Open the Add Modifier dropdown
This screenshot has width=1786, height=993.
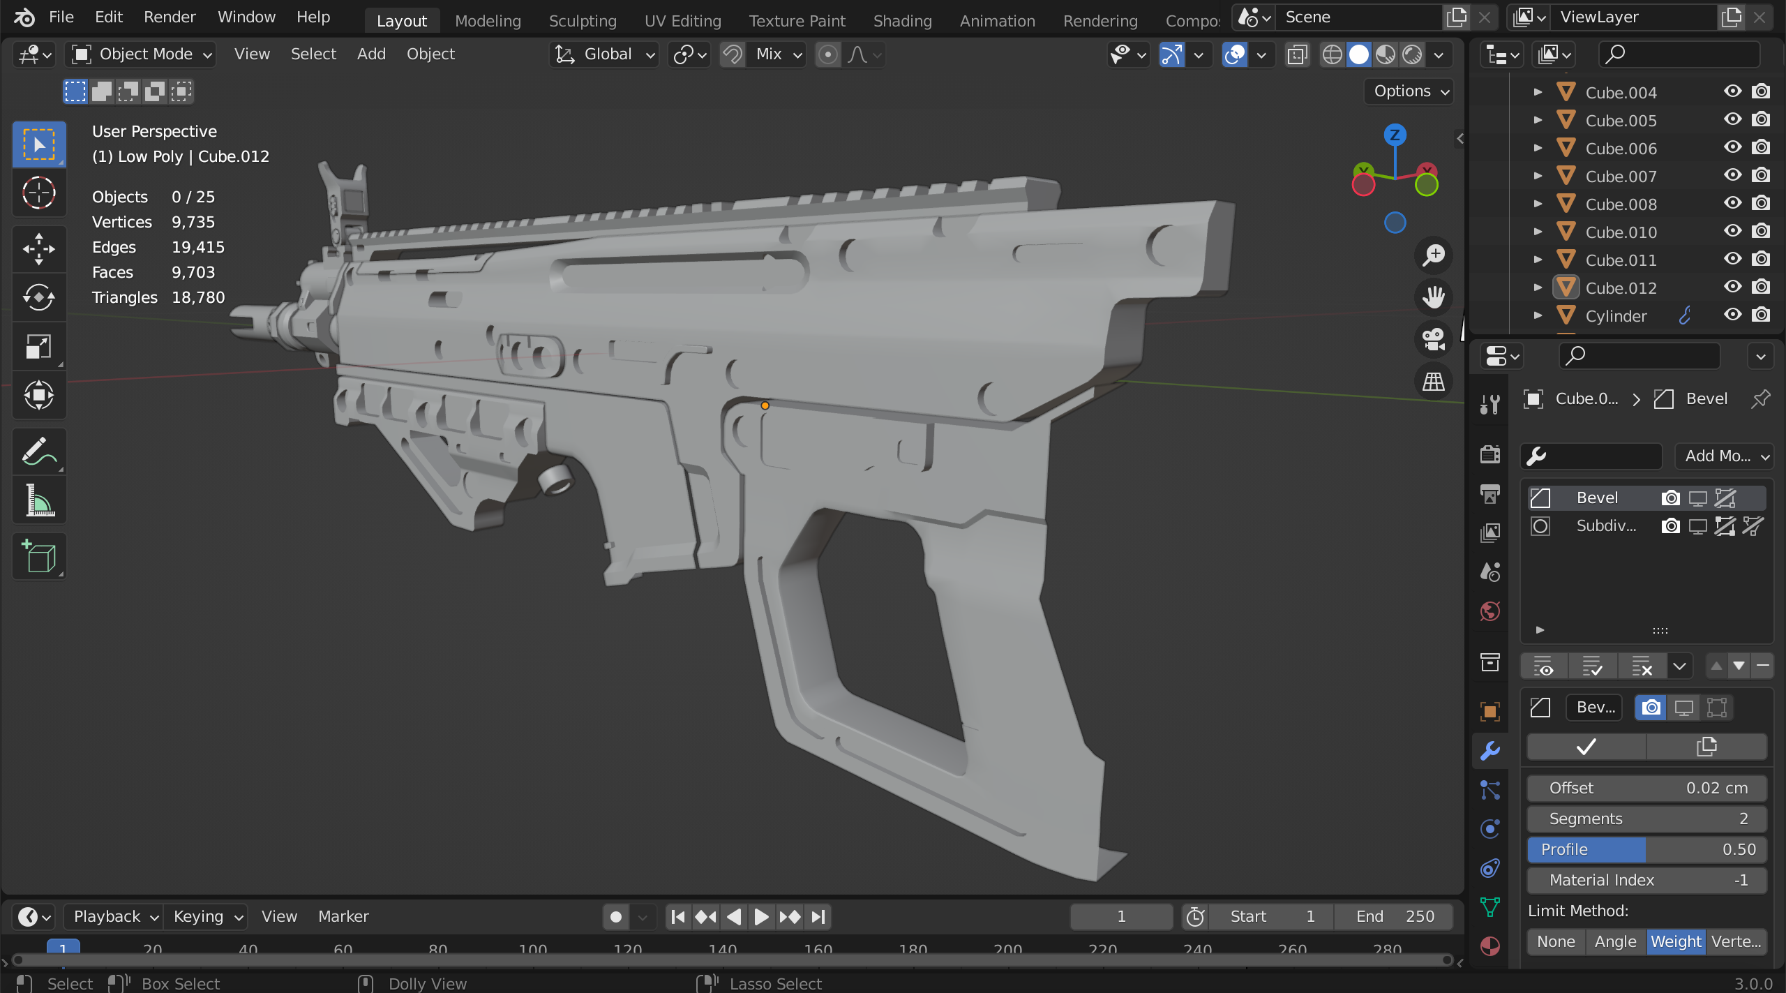(x=1725, y=456)
